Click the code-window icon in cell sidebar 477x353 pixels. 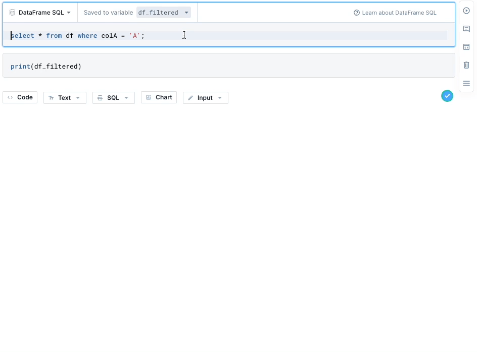coord(466,47)
